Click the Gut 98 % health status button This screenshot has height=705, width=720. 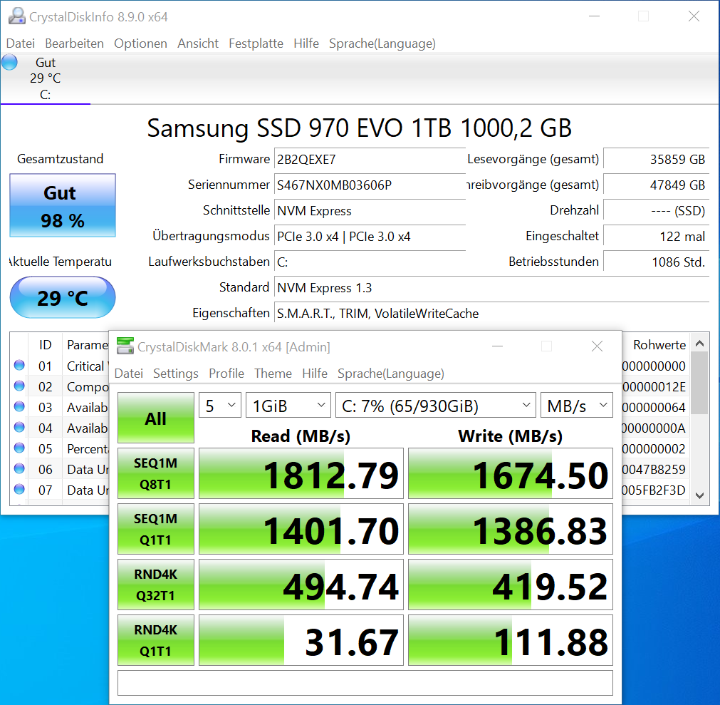click(x=63, y=205)
